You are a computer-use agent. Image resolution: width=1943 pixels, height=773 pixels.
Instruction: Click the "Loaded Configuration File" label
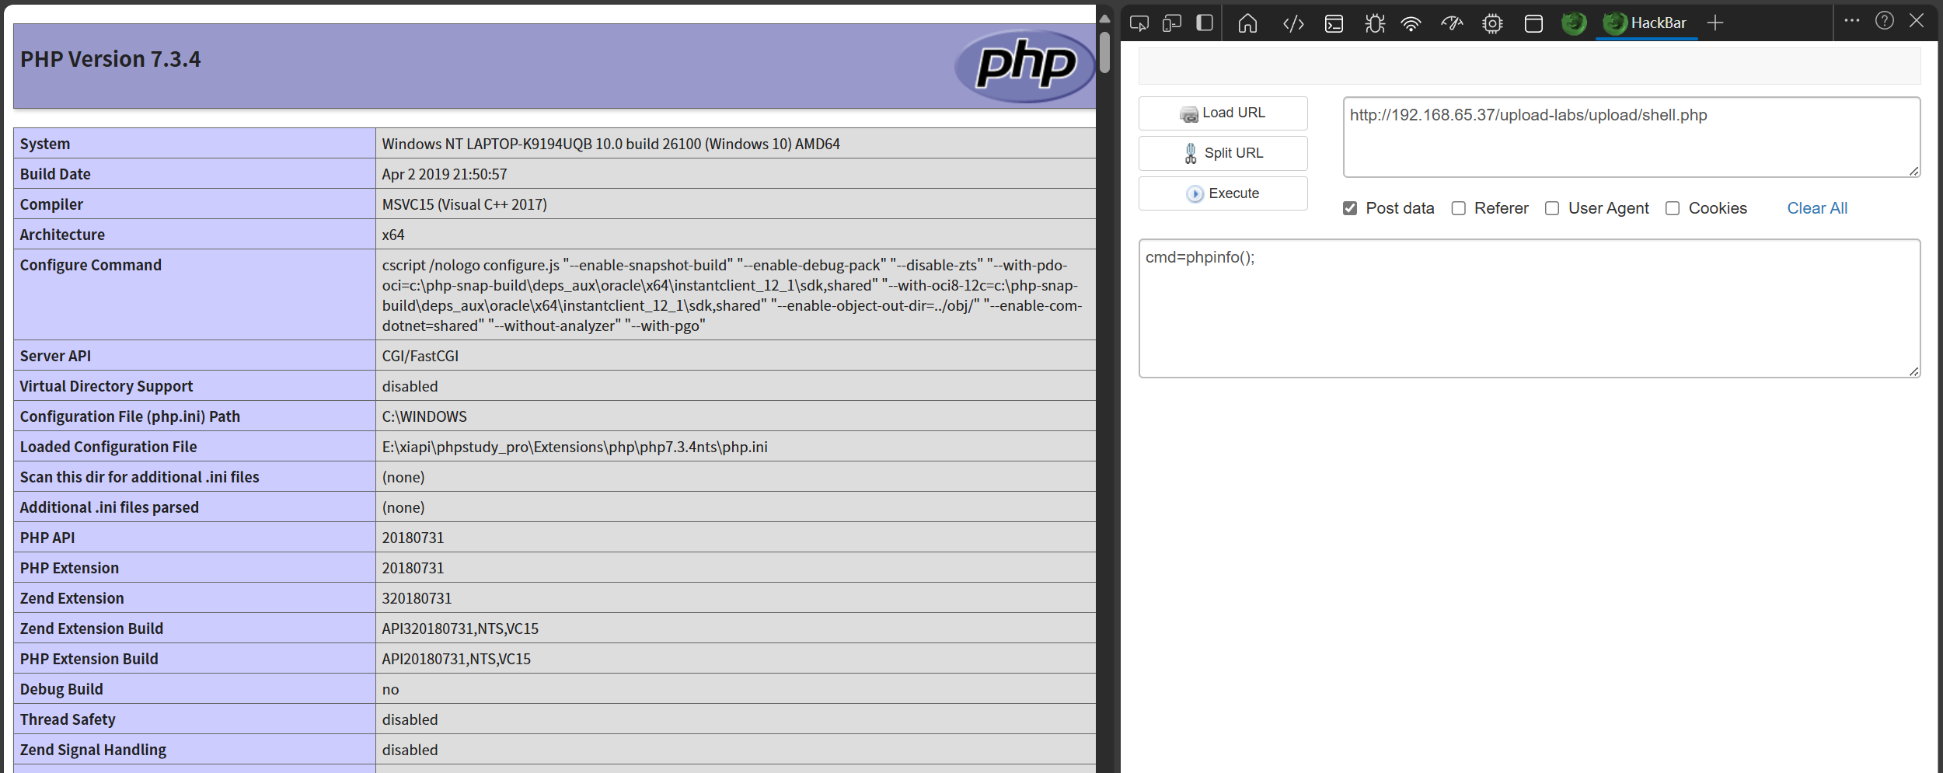(x=109, y=447)
